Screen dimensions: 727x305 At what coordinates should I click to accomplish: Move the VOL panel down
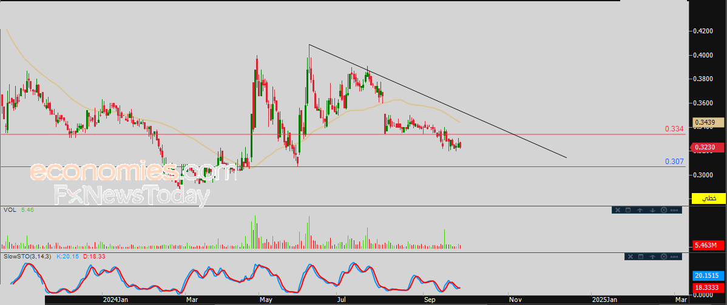tap(652, 210)
